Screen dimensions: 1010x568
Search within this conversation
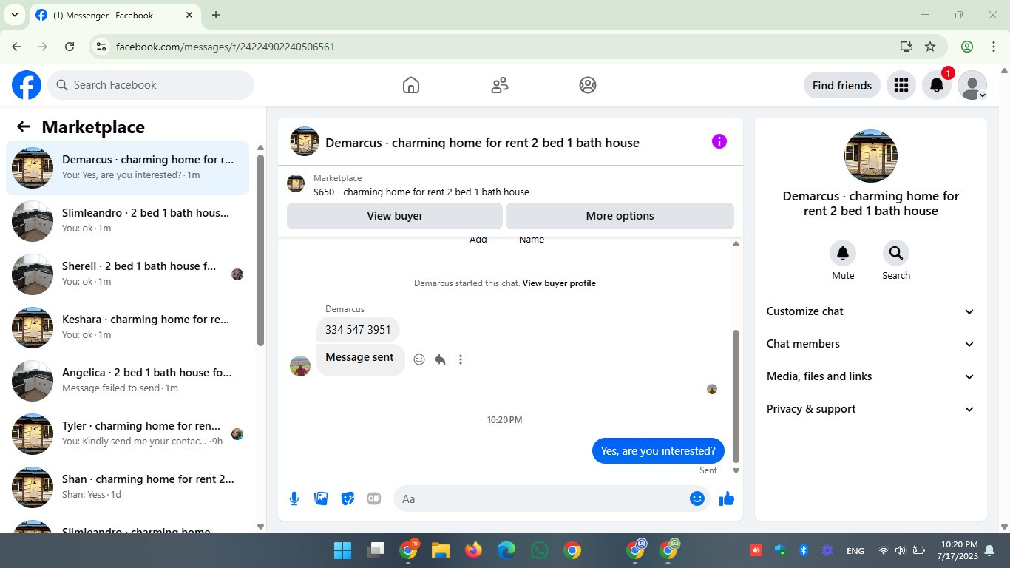[896, 254]
